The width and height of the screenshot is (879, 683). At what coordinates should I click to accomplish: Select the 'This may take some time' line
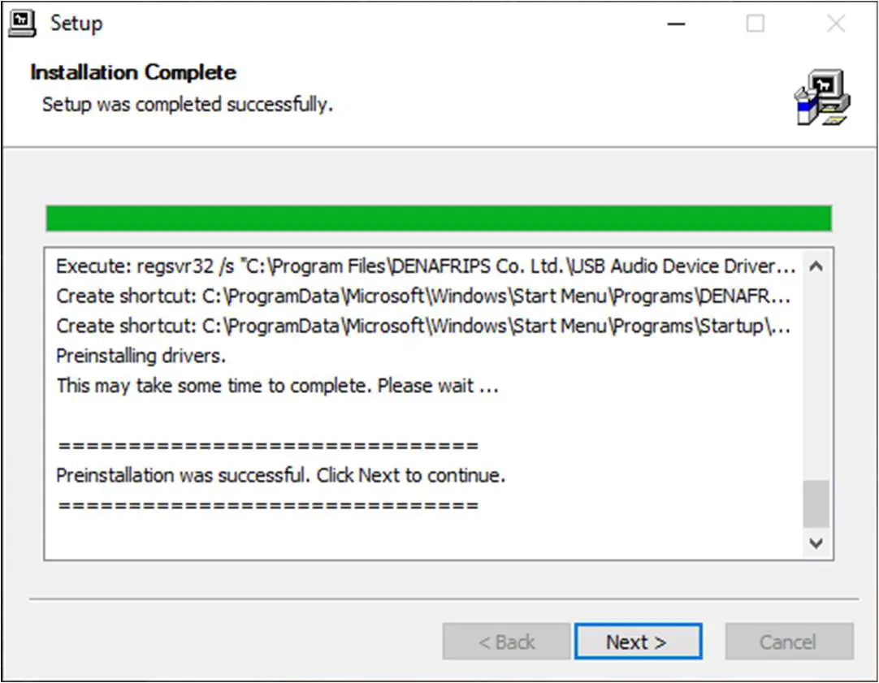(x=277, y=386)
